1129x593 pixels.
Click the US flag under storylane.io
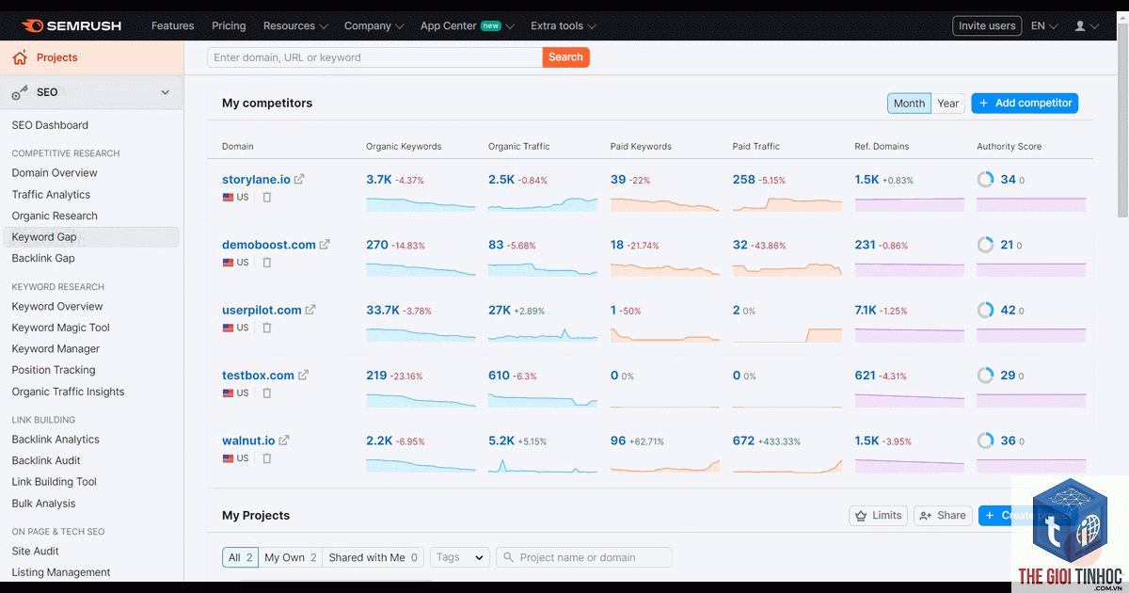(x=228, y=198)
